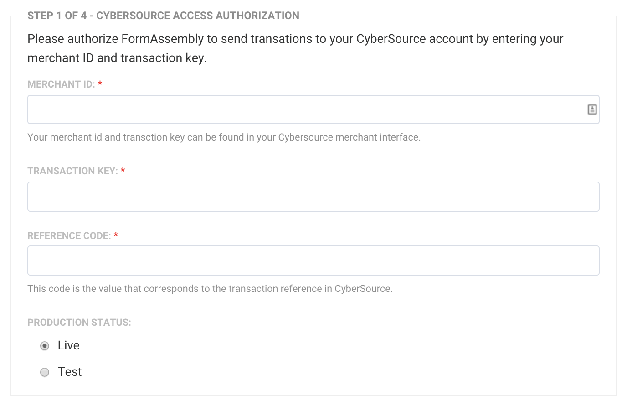
Task: Click the "MERCHANT ID:" field label
Action: 61,84
